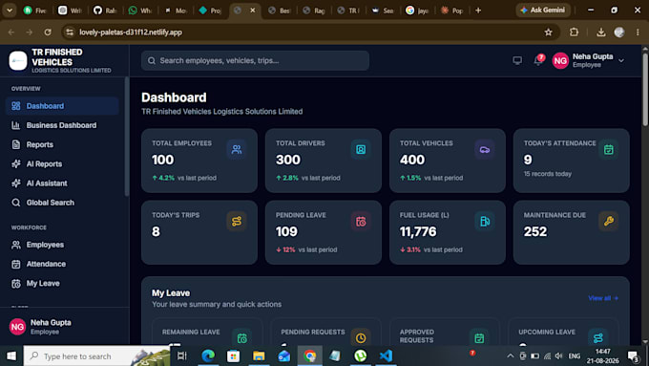Click the Total Employees people icon

(x=237, y=149)
